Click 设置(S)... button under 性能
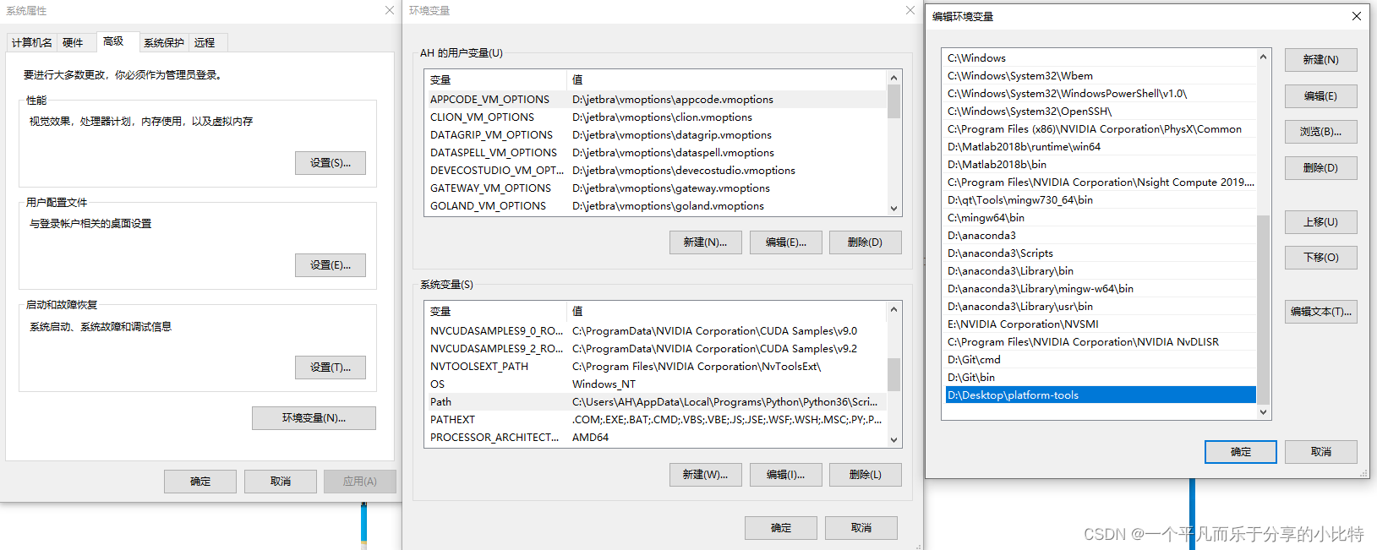This screenshot has height=550, width=1377. [331, 163]
